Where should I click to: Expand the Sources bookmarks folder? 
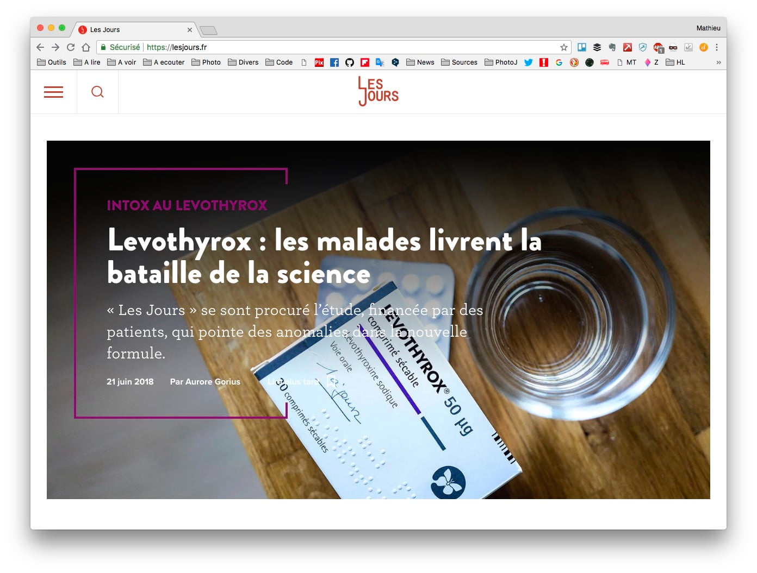pos(460,62)
